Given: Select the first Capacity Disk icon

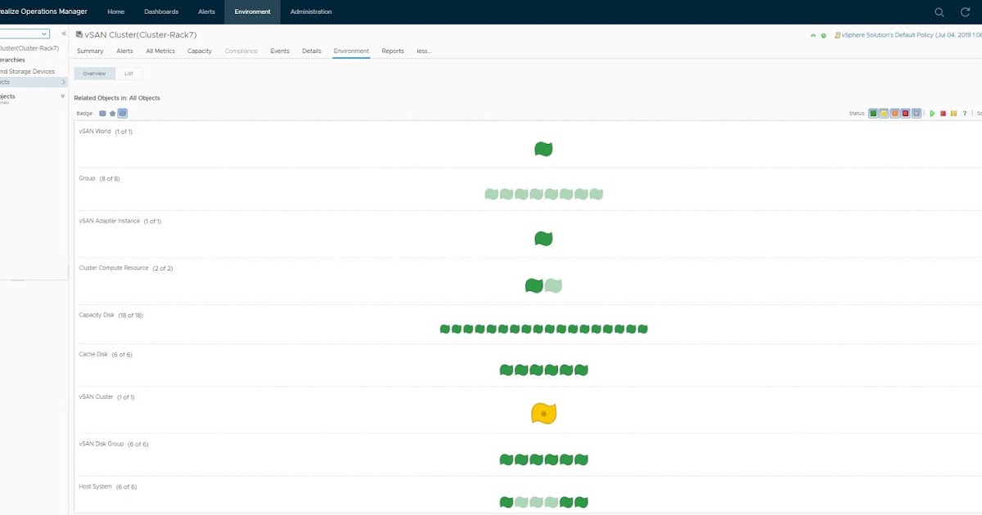Looking at the screenshot, I should (445, 329).
